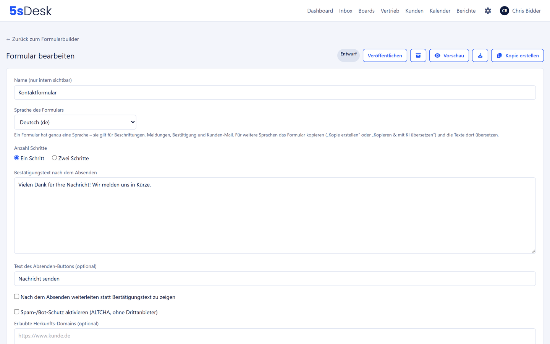Click the Erlaubte Herkunfts-Domains input field

click(x=275, y=336)
